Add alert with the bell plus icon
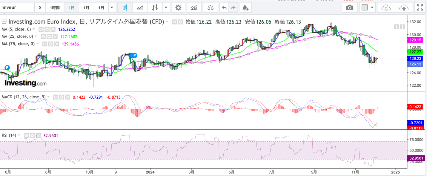The image size is (427, 176). (245, 7)
